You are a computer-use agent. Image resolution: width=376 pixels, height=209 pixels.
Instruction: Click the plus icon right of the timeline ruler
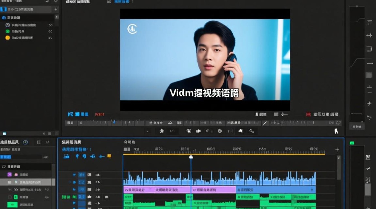pos(337,150)
